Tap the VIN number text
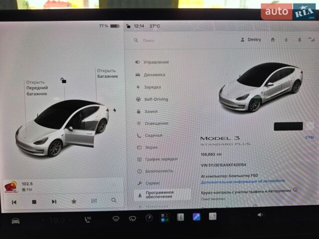 (x=223, y=165)
